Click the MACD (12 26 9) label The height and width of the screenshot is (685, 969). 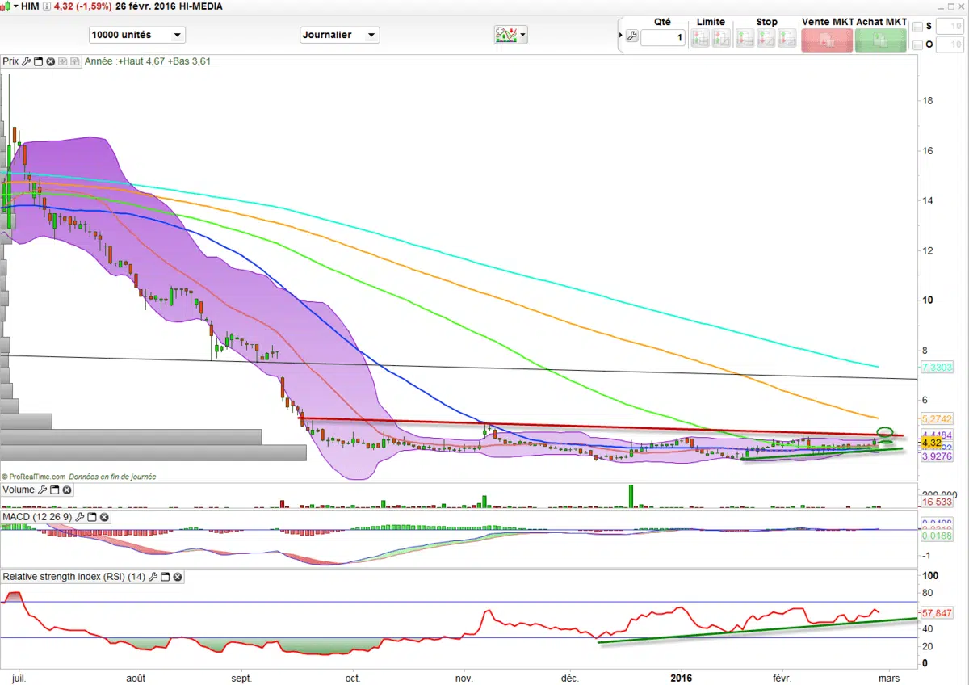(37, 516)
